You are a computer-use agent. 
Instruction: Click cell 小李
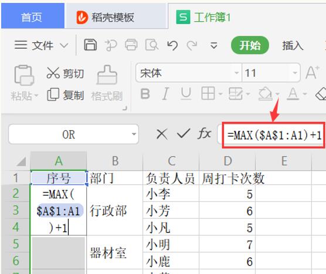click(x=171, y=194)
